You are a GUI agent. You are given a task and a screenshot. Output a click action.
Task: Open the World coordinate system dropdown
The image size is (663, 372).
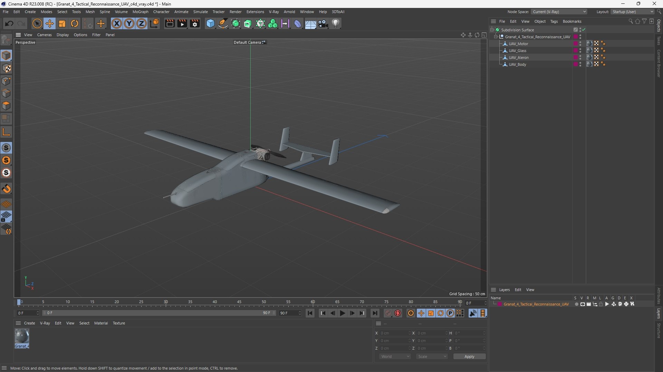(x=395, y=356)
